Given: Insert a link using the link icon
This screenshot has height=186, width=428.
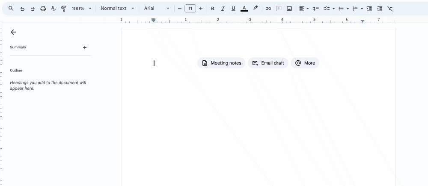Looking at the screenshot, I should click(268, 9).
